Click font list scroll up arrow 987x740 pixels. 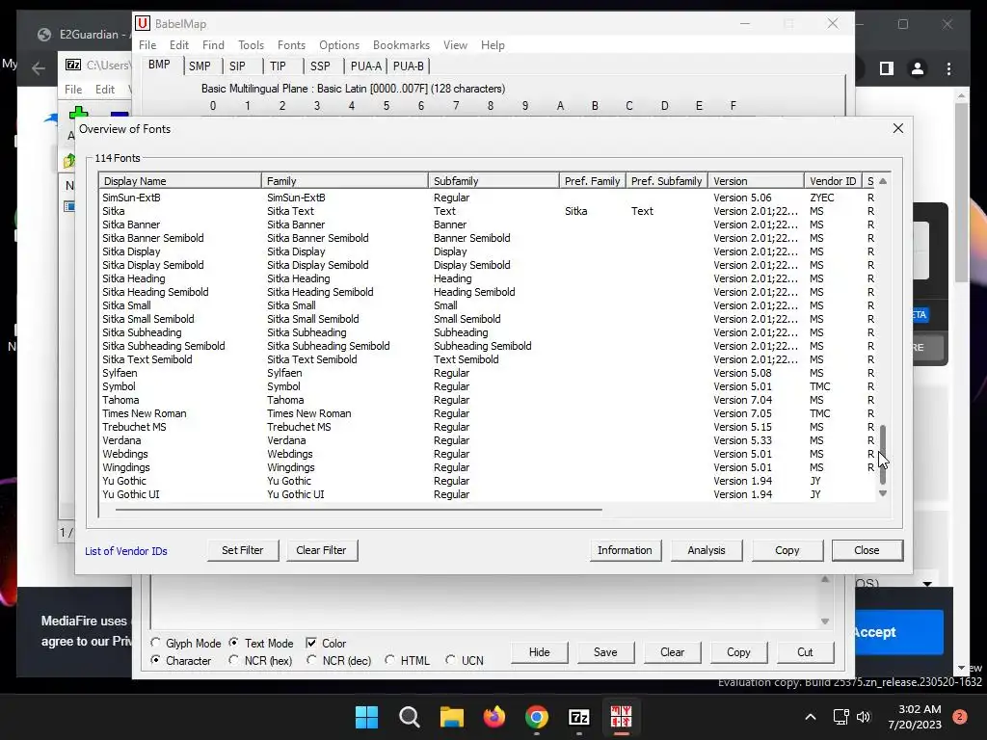tap(883, 181)
